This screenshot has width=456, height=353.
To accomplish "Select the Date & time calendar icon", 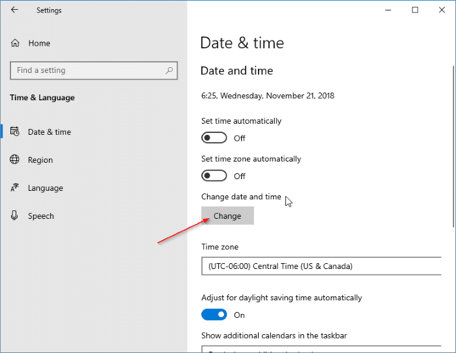I will (14, 132).
